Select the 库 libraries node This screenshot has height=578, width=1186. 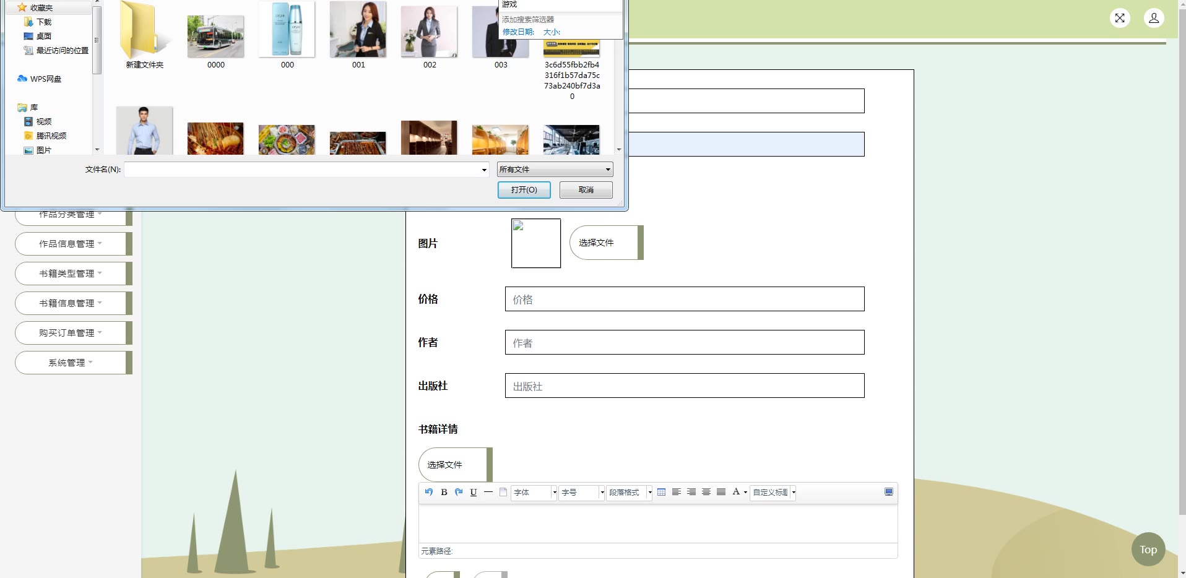(28, 107)
